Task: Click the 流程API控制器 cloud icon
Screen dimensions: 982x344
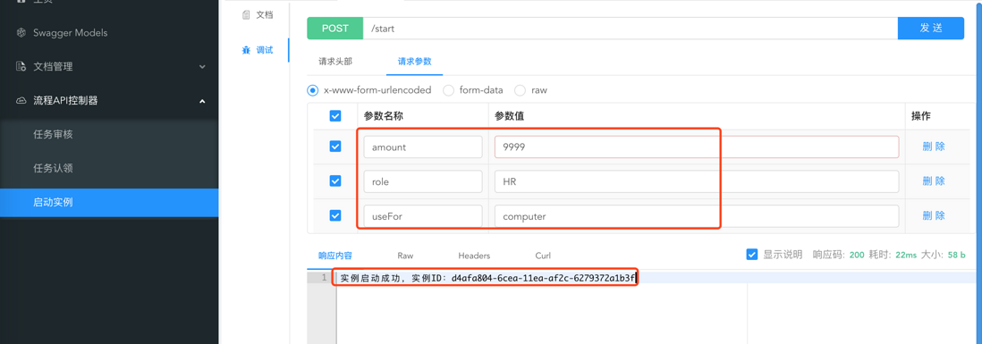Action: click(21, 100)
